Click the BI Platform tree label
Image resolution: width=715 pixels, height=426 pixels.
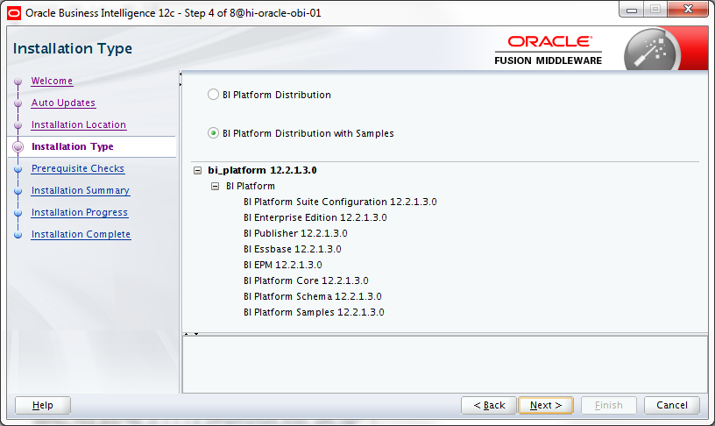(x=251, y=186)
